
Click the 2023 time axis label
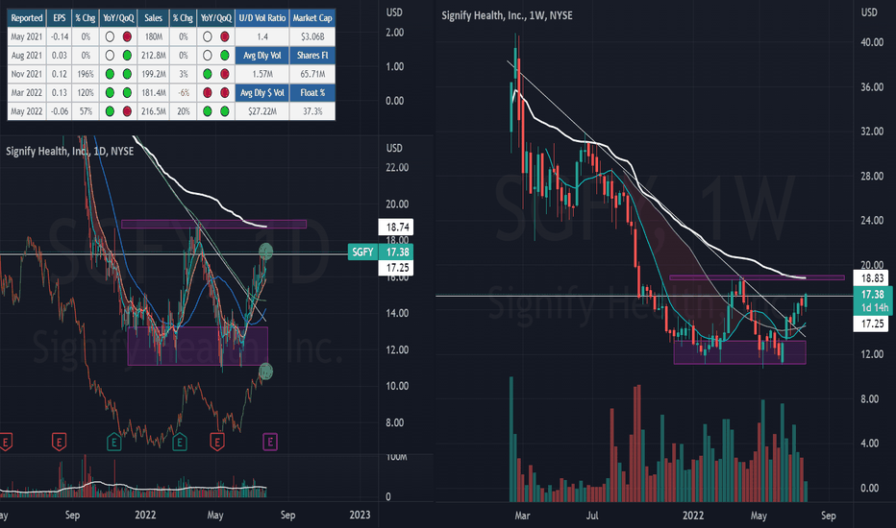[360, 515]
